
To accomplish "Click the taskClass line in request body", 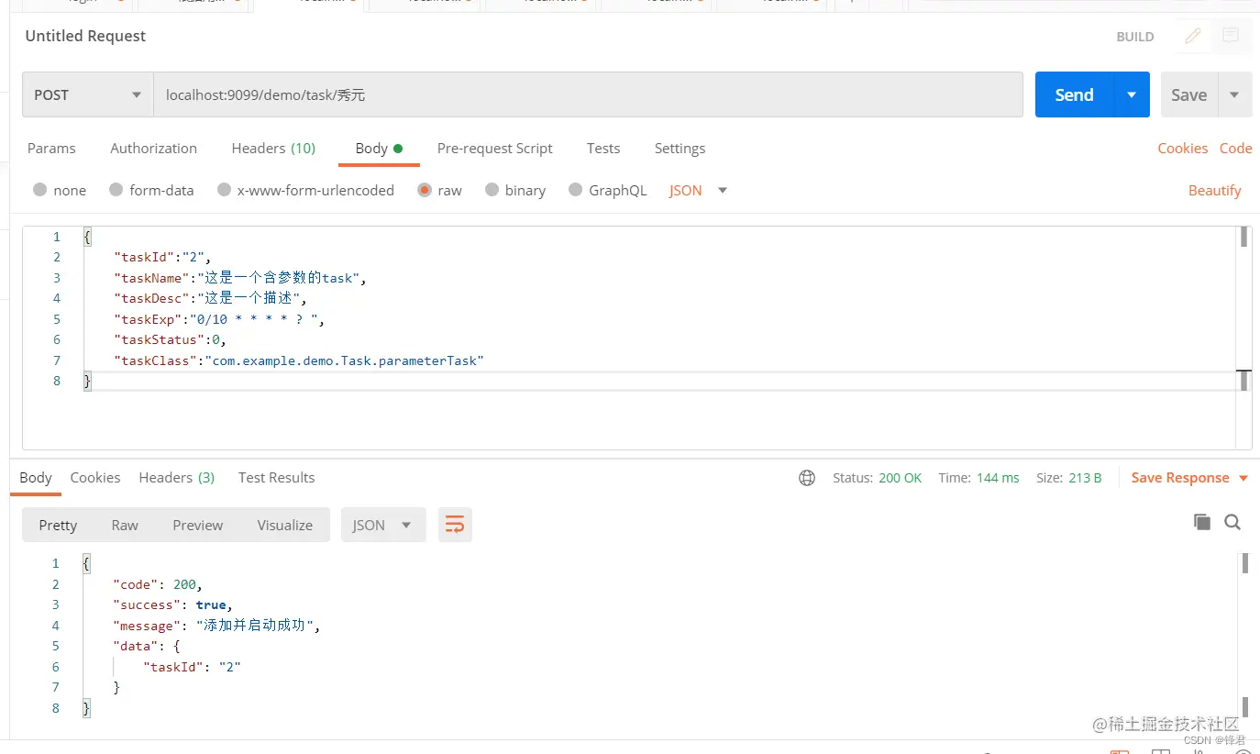I will click(298, 360).
